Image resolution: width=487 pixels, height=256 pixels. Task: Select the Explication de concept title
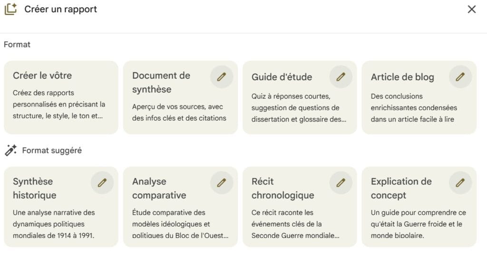click(401, 188)
